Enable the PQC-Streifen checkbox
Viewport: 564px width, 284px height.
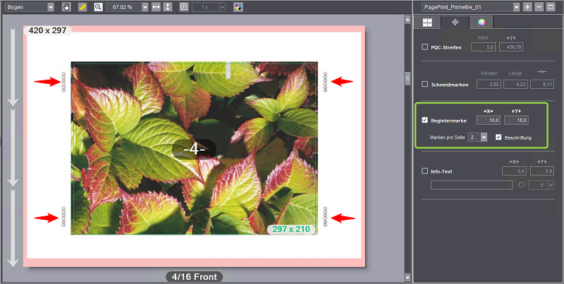(x=425, y=47)
